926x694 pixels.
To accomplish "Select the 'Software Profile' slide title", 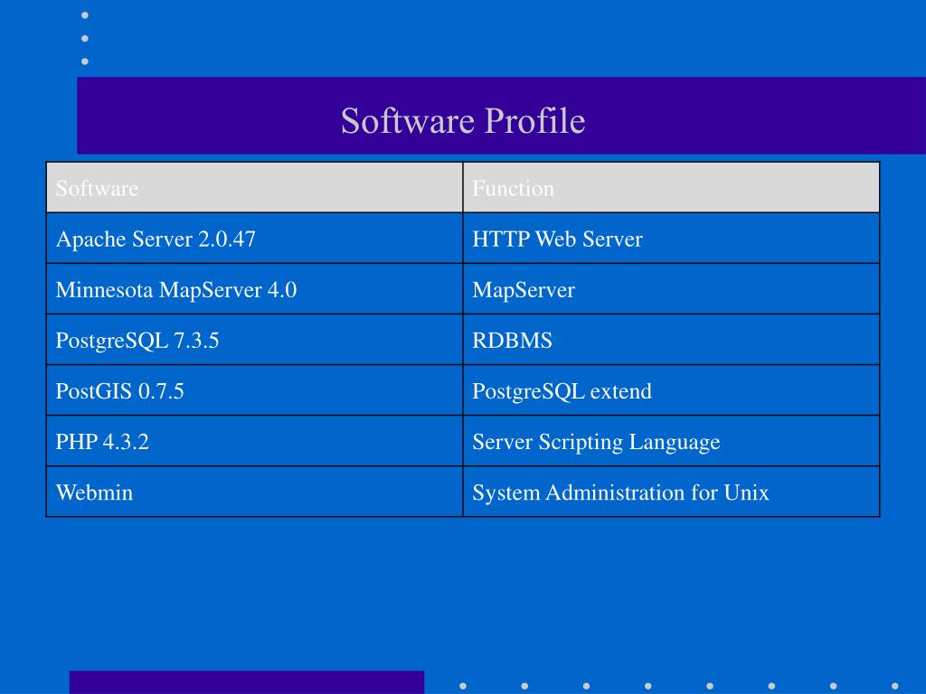I will [463, 120].
